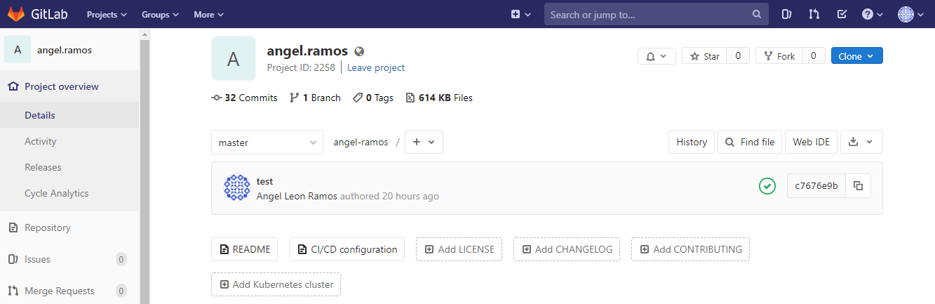
Task: Click the search magnifier icon
Action: (x=756, y=14)
